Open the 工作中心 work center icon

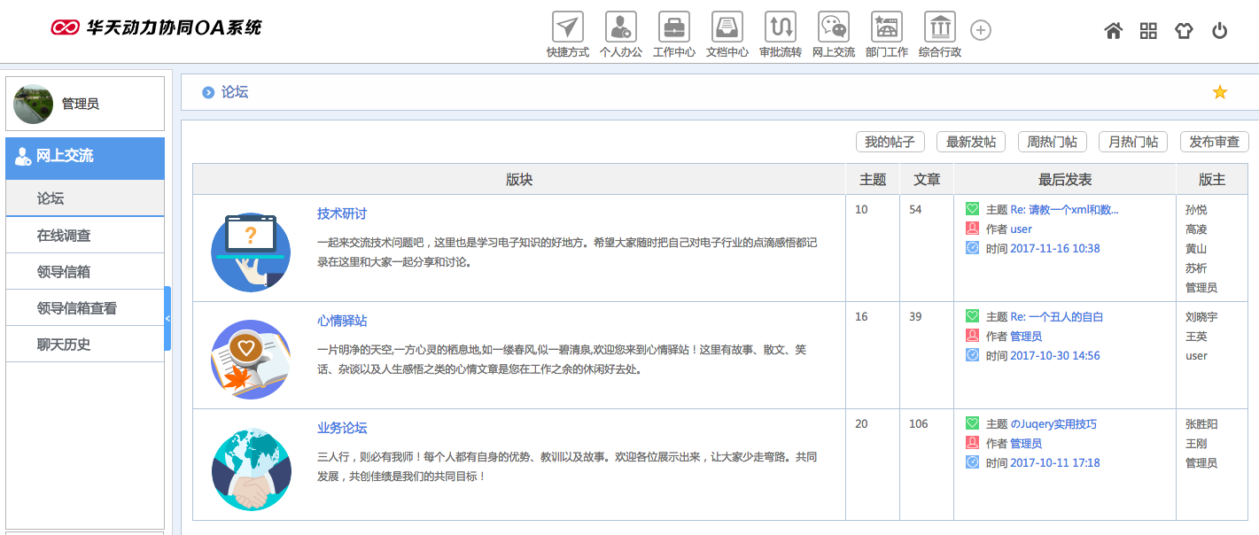673,27
